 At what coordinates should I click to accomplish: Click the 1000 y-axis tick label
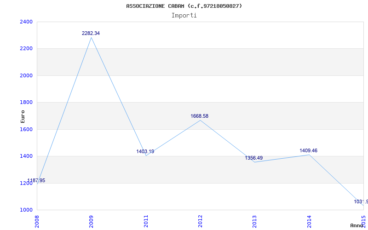26,210
